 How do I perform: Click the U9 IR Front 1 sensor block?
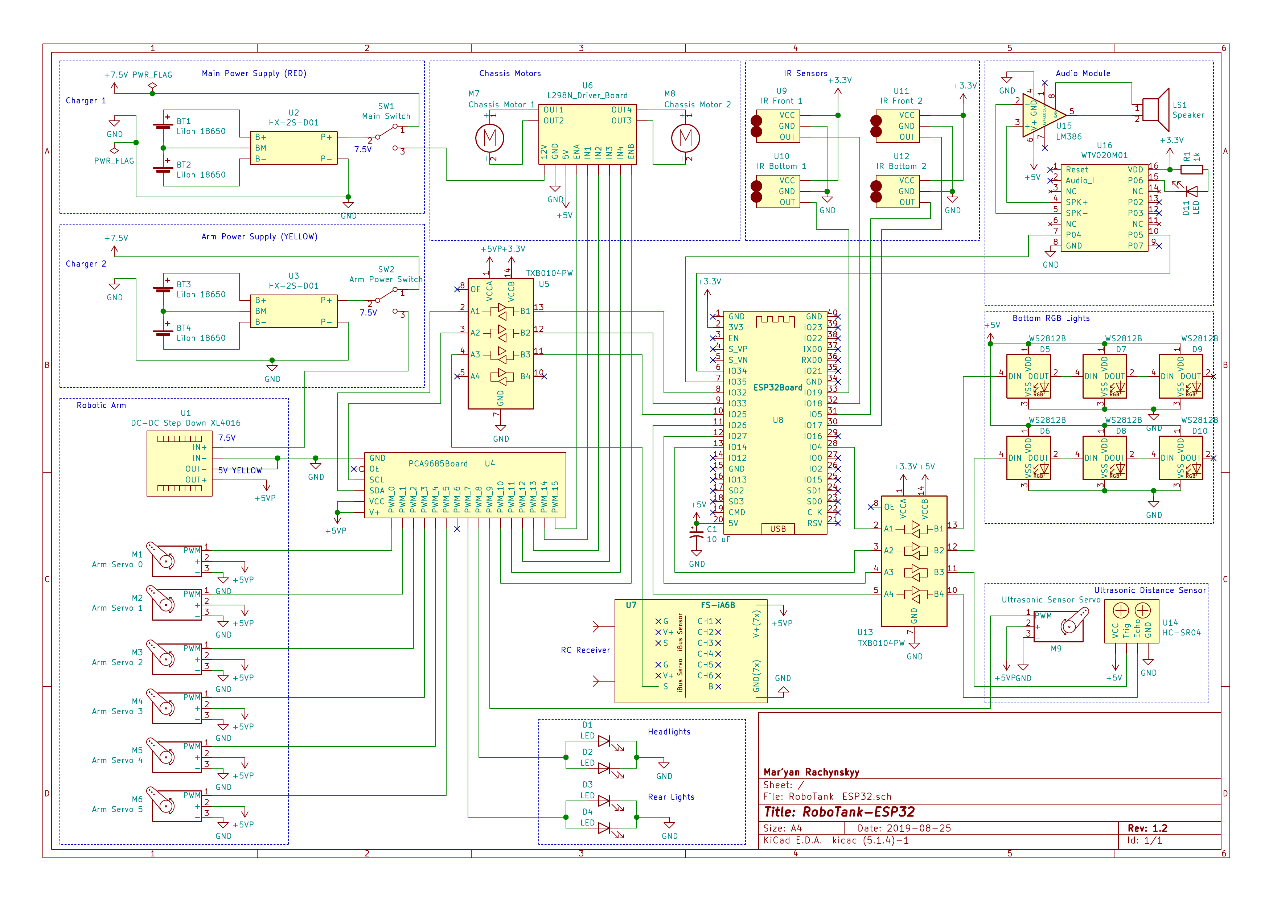pyautogui.click(x=775, y=126)
